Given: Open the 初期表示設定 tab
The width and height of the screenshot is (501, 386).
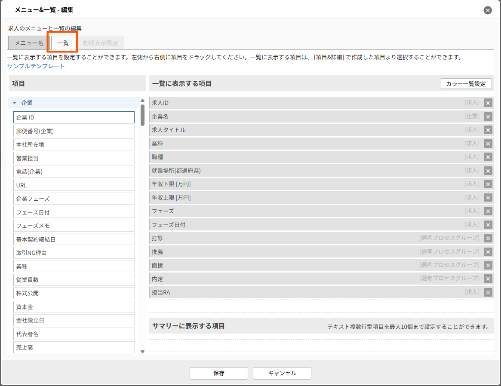Looking at the screenshot, I should pyautogui.click(x=100, y=43).
